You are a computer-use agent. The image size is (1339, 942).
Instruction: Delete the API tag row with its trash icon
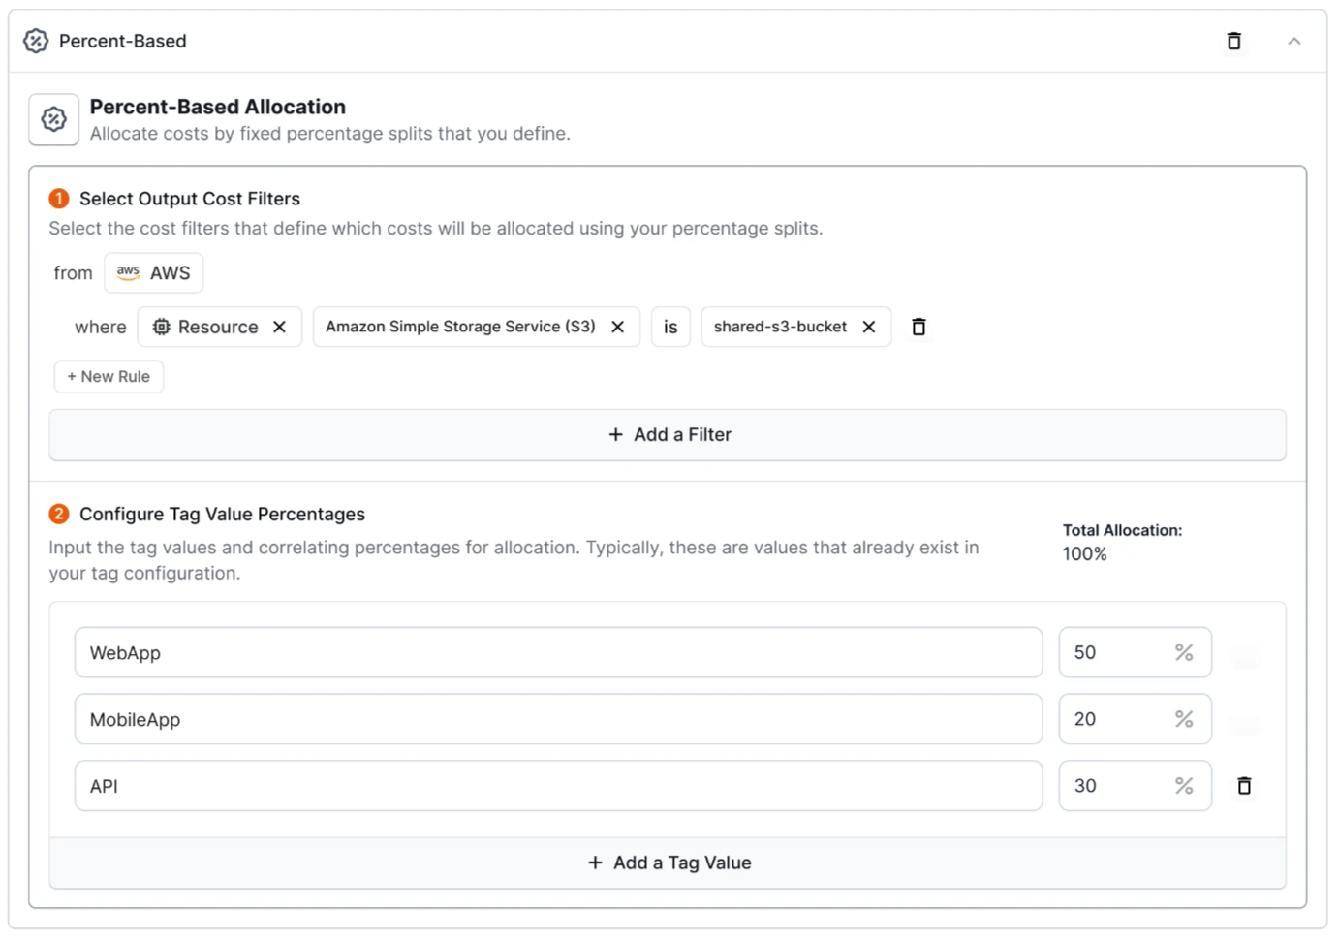pyautogui.click(x=1244, y=785)
